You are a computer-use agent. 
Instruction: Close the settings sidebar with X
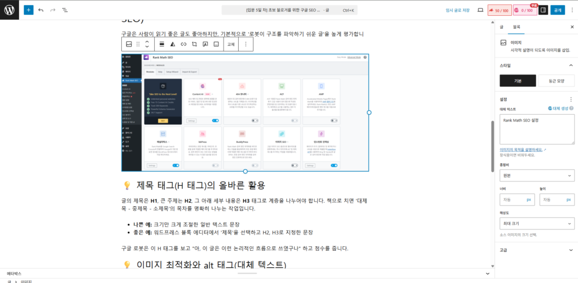[572, 27]
